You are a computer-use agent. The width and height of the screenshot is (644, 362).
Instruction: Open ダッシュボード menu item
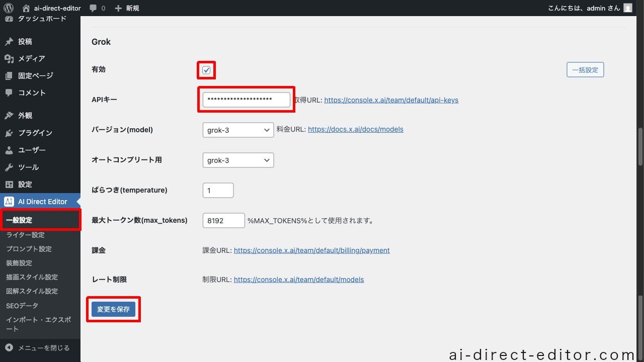click(40, 19)
